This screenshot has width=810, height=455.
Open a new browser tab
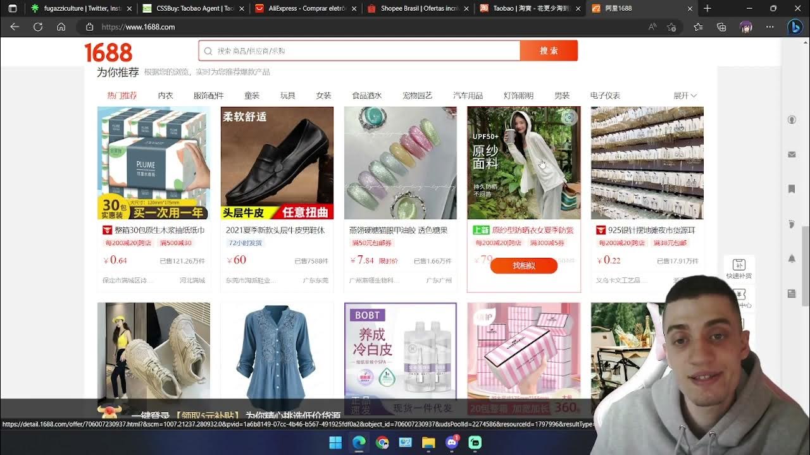coord(707,8)
